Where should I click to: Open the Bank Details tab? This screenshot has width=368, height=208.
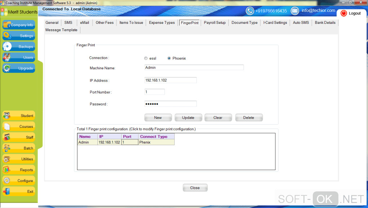click(x=325, y=22)
